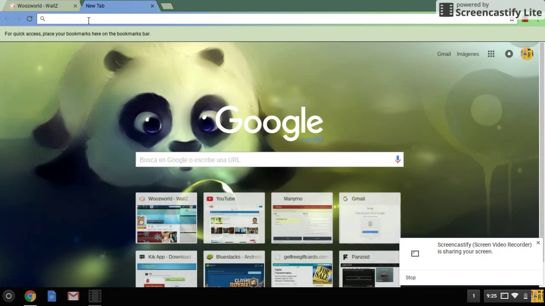
Task: Click the back navigation arrow
Action: (7, 19)
